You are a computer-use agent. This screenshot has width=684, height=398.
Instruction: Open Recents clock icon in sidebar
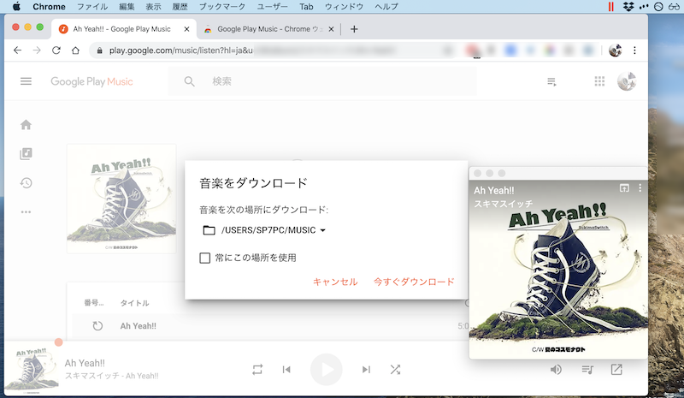(26, 183)
